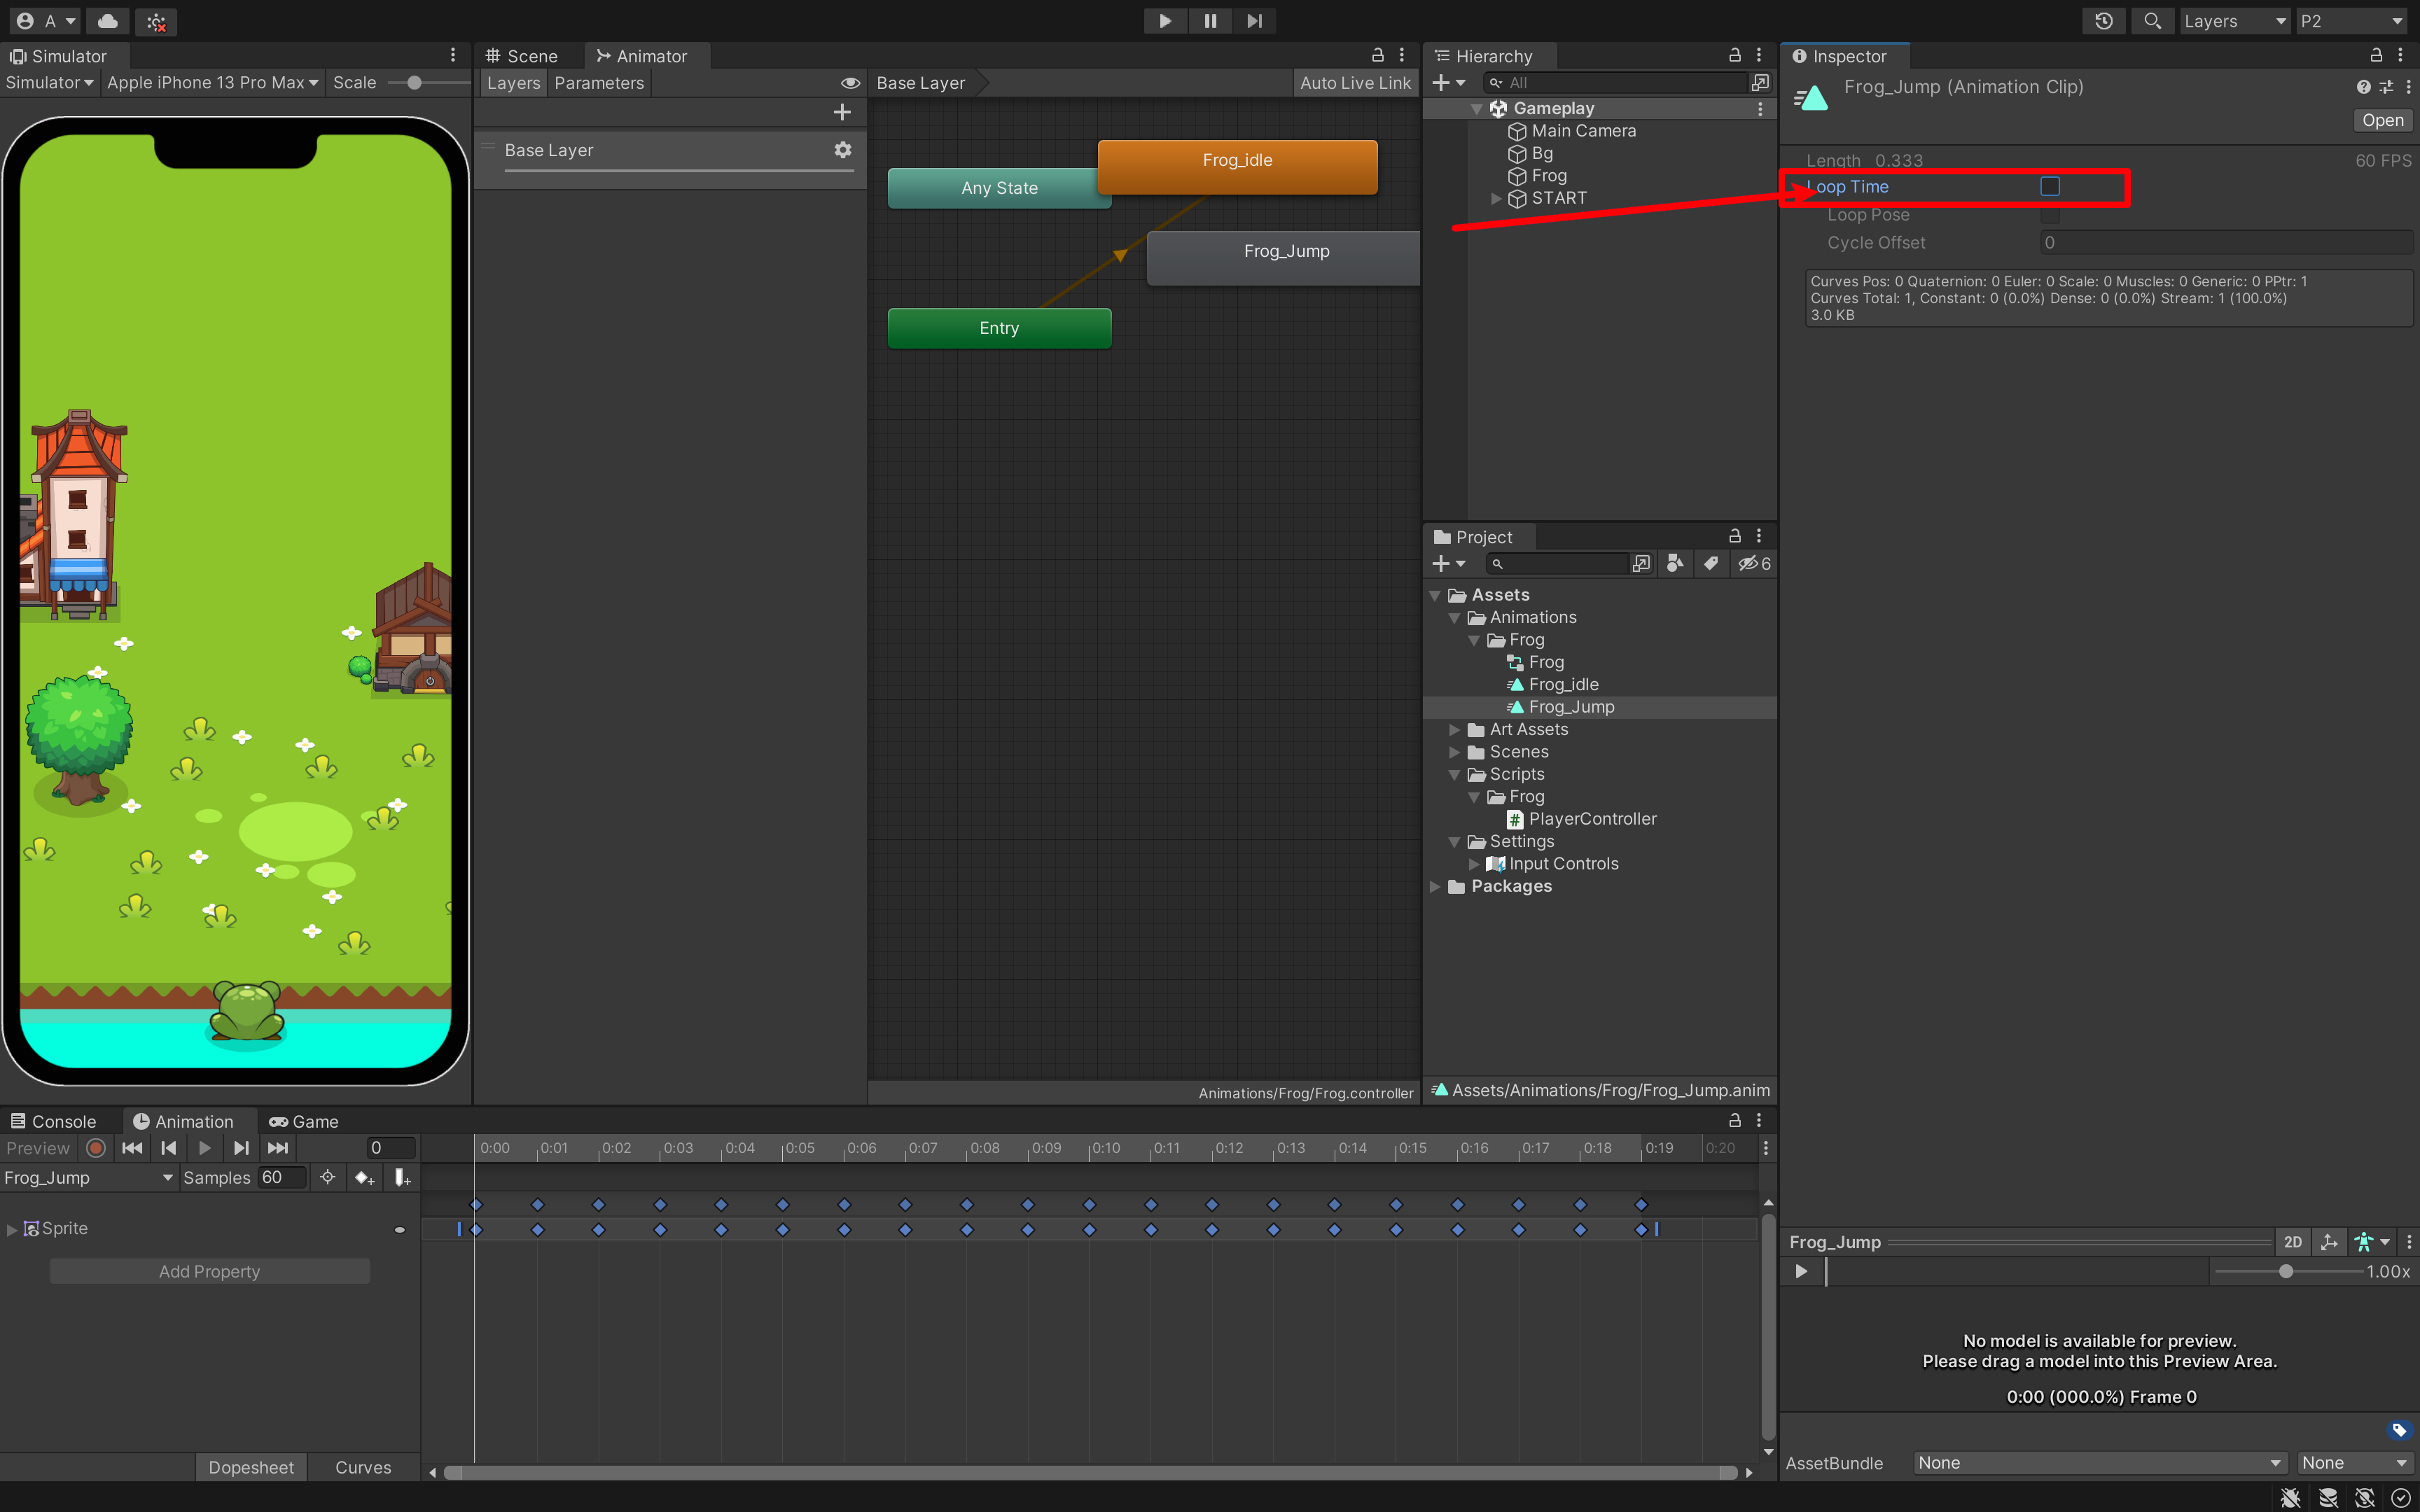Click the Cycle Offset field

click(2226, 242)
